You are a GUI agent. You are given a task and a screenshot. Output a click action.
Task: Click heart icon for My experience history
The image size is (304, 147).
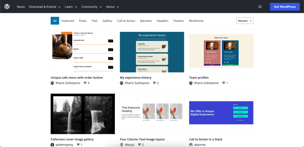pos(154,83)
